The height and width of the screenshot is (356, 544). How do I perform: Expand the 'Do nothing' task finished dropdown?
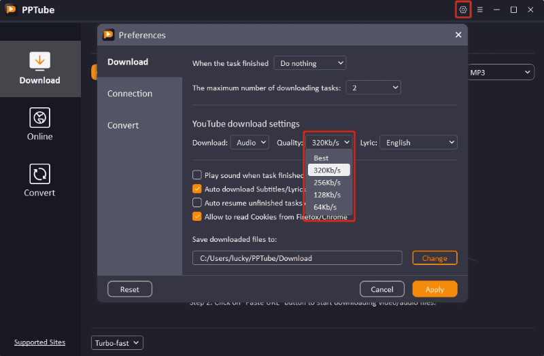point(309,63)
